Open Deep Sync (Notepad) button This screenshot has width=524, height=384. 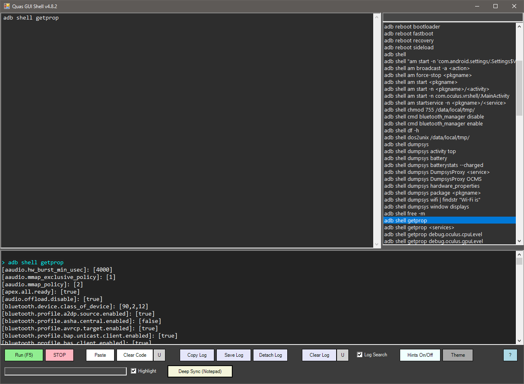(x=200, y=371)
